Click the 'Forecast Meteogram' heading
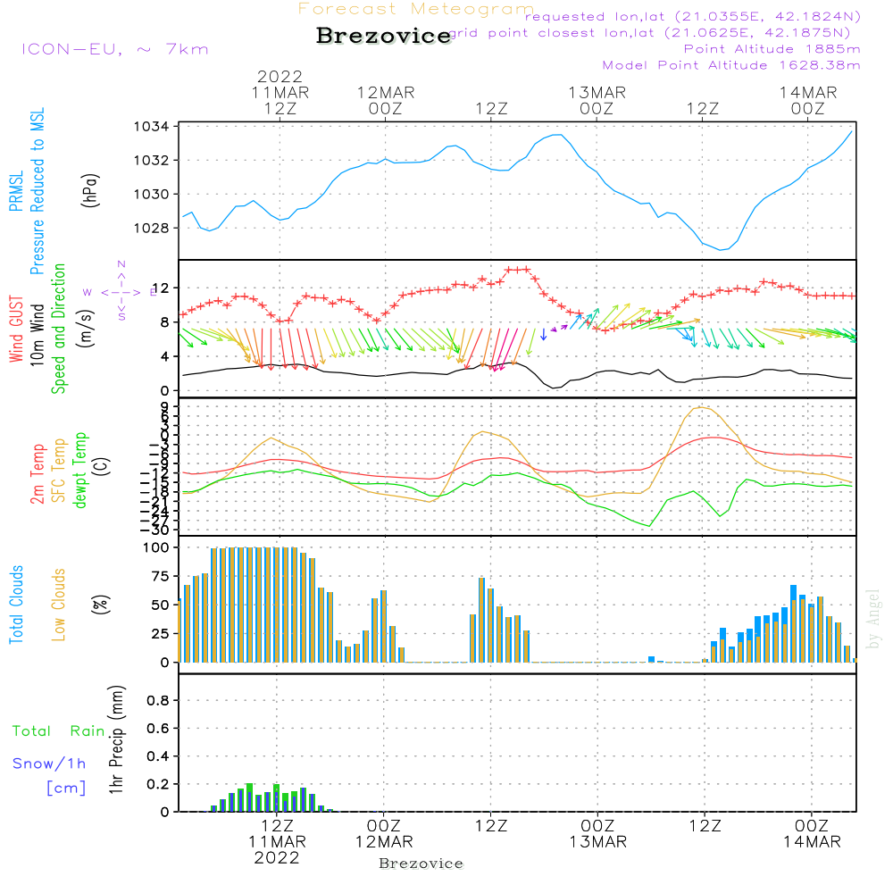This screenshot has height=893, width=893. (x=416, y=9)
